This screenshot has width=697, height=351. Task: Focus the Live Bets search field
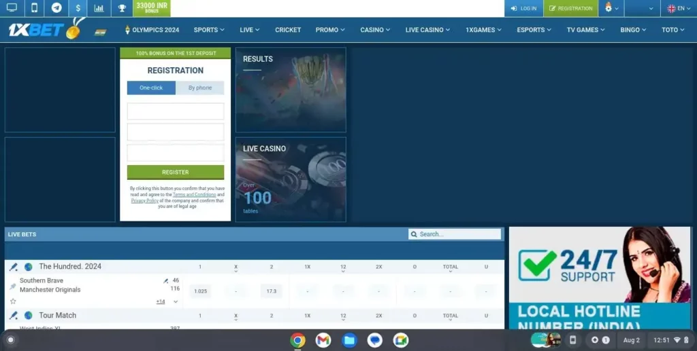(455, 234)
